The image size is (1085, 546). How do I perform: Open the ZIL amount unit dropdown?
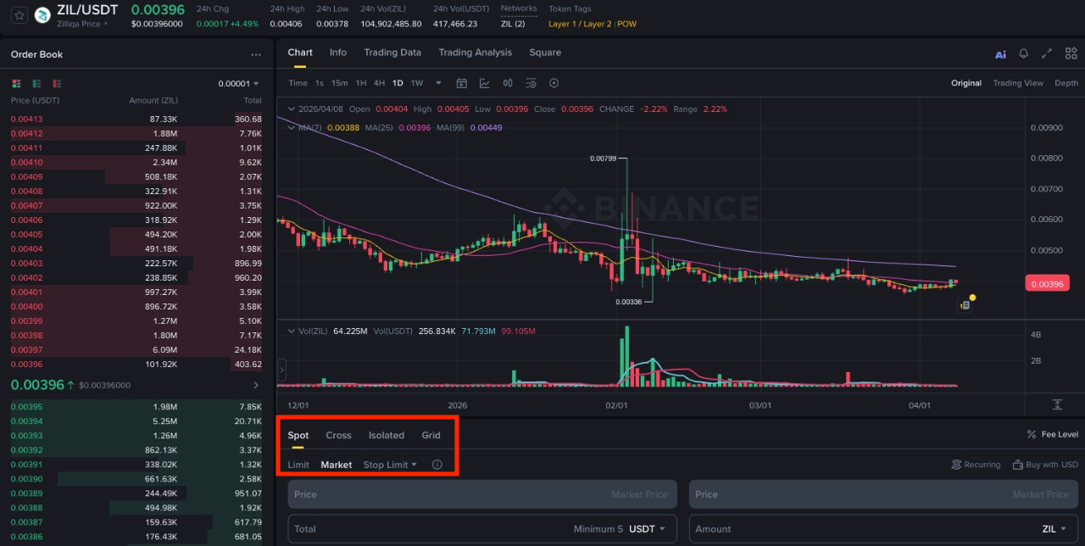point(1054,529)
